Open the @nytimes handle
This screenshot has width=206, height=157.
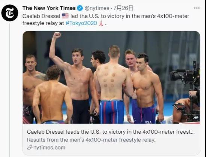coord(97,8)
